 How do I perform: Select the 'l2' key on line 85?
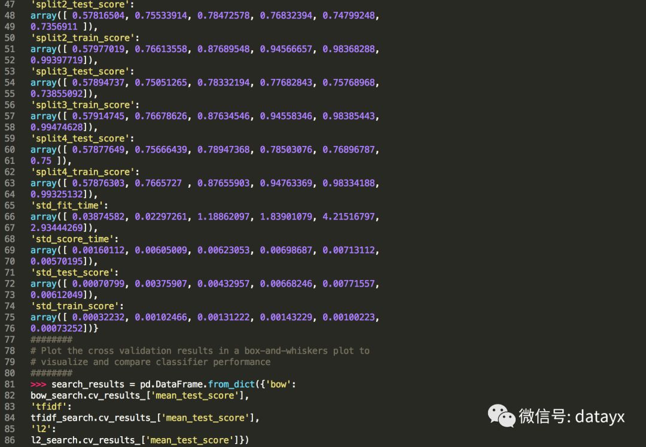tap(41, 429)
